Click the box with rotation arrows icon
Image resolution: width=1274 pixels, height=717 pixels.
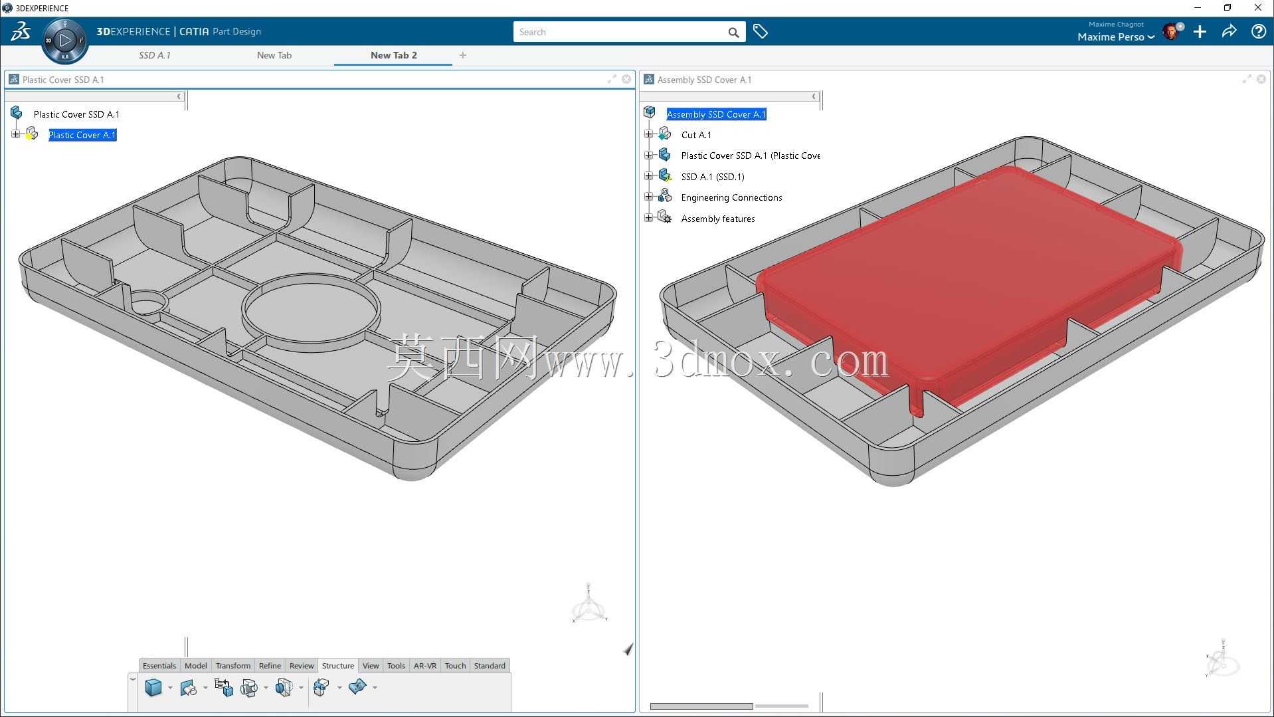[321, 687]
